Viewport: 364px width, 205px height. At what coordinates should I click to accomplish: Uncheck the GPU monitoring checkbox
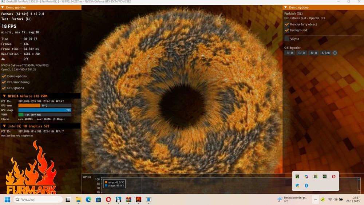tap(4, 82)
